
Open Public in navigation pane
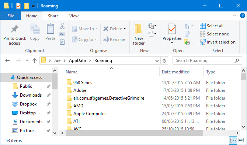click(x=26, y=86)
